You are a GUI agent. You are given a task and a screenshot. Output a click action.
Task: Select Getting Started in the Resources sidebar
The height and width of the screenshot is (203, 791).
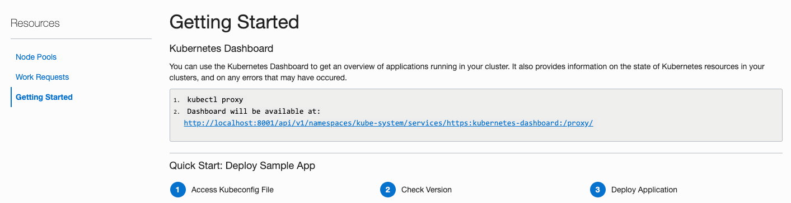(44, 97)
